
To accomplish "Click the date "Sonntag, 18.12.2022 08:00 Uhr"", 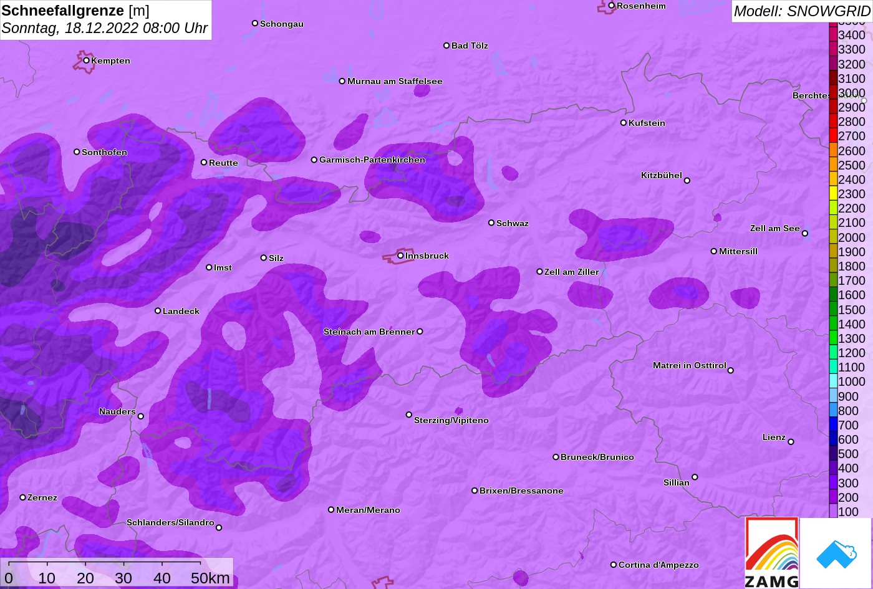I will 105,28.
